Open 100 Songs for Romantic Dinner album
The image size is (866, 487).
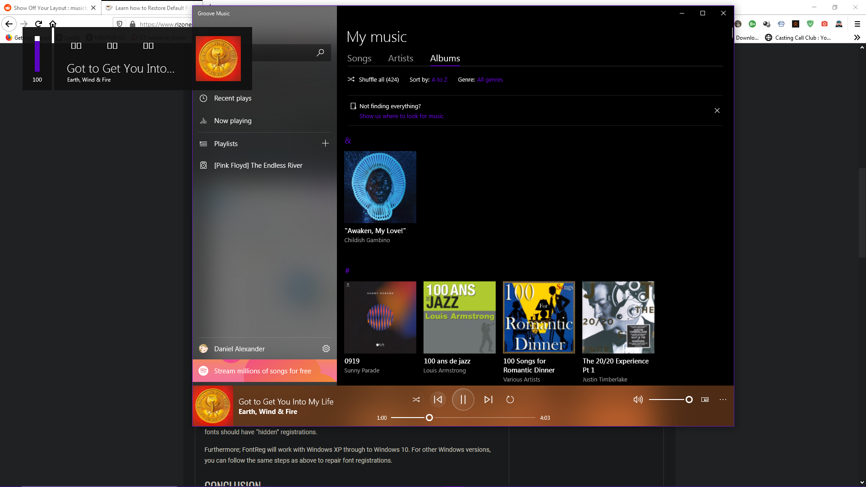coord(539,317)
